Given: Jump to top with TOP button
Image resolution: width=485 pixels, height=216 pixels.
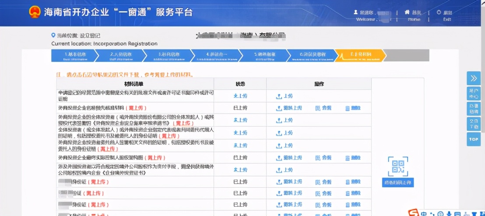Looking at the screenshot, I should click(x=474, y=139).
